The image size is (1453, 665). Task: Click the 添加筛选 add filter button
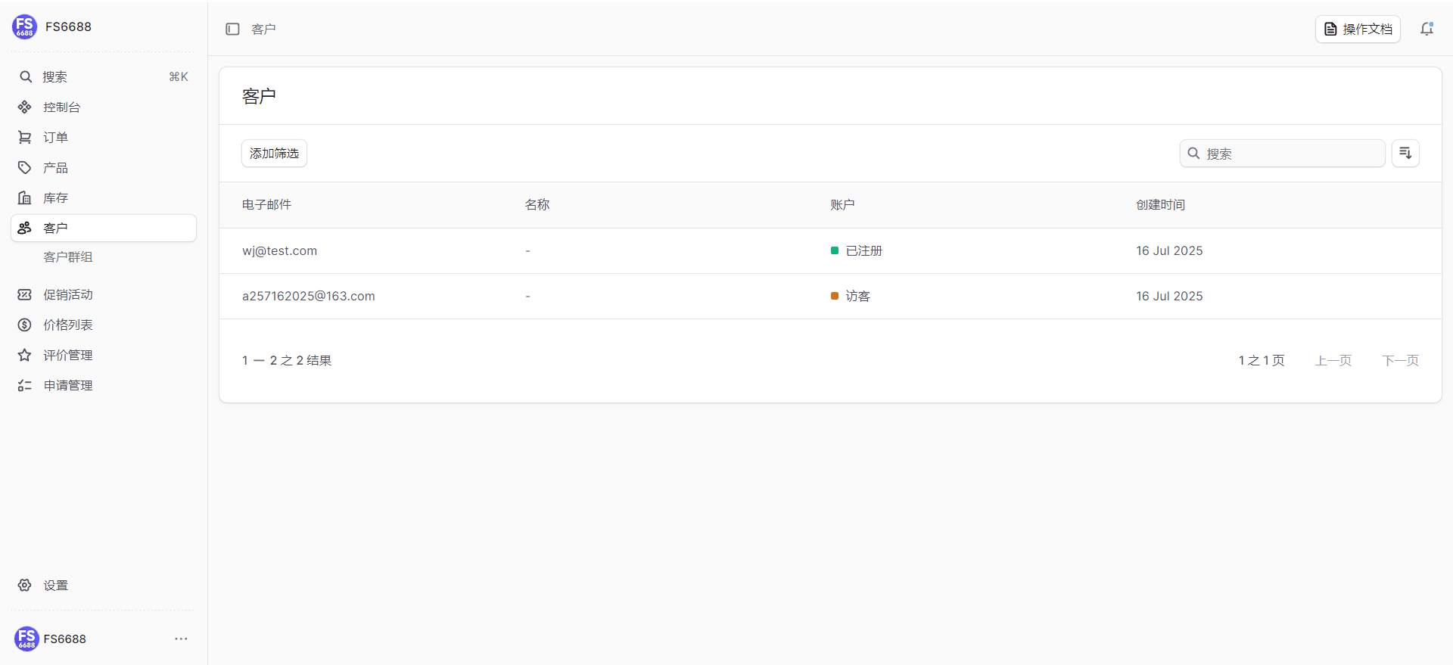click(274, 153)
